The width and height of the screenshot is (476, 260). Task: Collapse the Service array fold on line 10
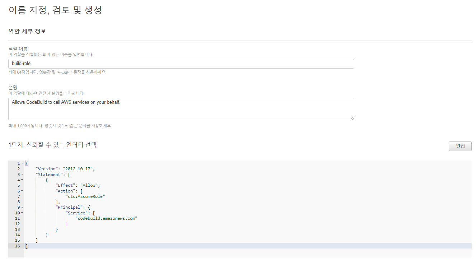pos(22,213)
